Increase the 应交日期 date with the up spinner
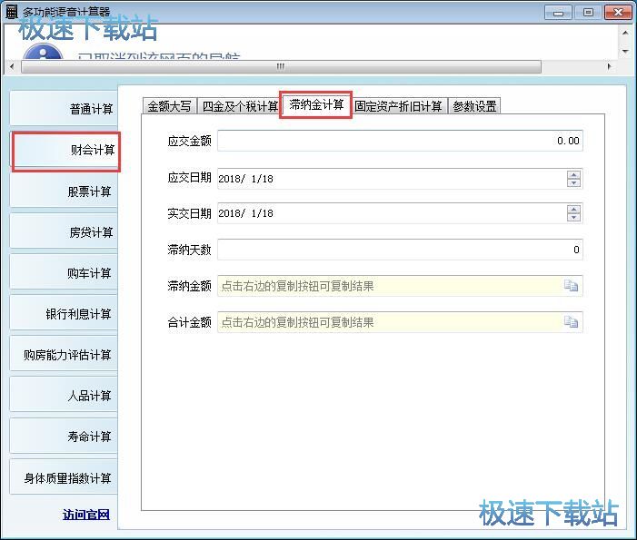The image size is (637, 540). (573, 175)
